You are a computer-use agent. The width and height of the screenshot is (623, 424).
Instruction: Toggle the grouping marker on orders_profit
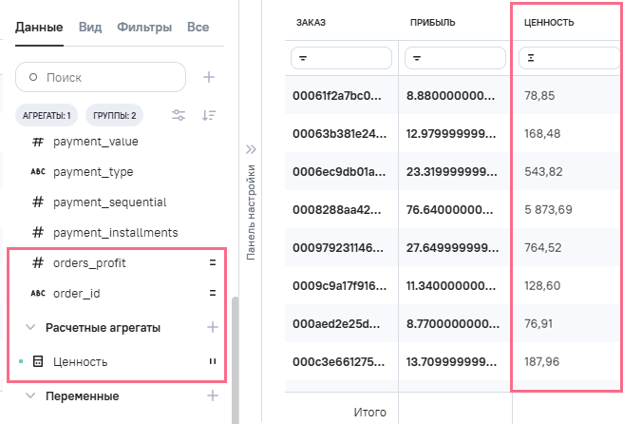point(213,263)
